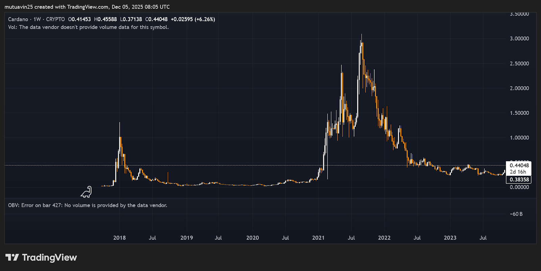Click the +0.02595 (+6.26%) change value
Screen dimensions: 541x271
[x=193, y=19]
